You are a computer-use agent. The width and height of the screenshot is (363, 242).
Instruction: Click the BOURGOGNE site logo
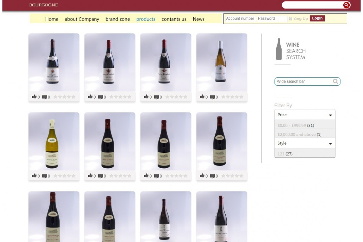(44, 5)
